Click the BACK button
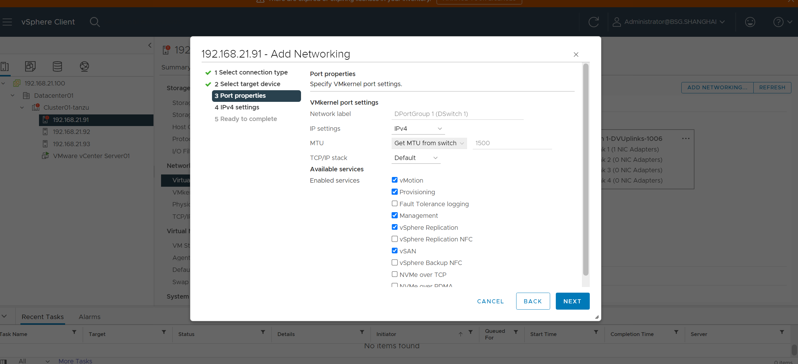798x364 pixels. click(533, 301)
